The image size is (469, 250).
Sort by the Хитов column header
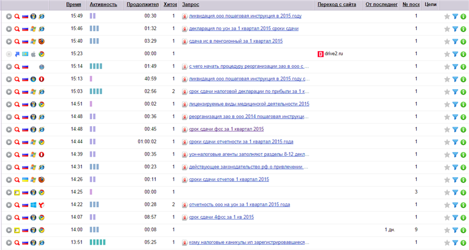(170, 5)
